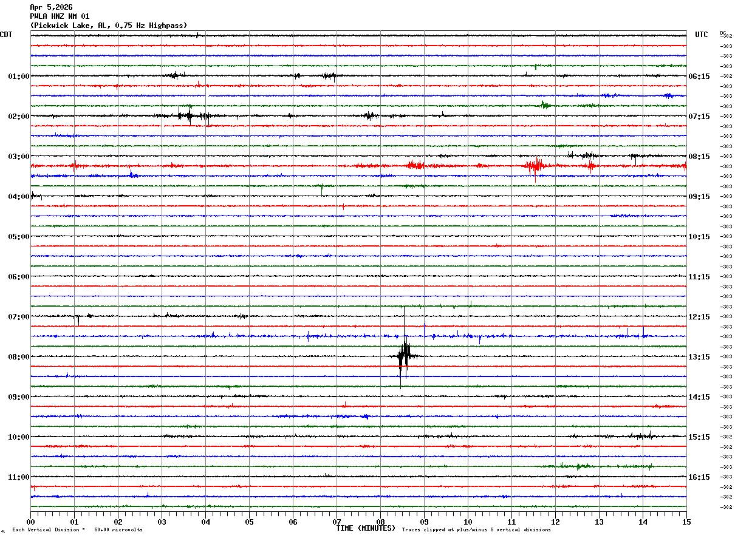
Task: Click the 14:15 UTC time label
Action: coord(699,397)
